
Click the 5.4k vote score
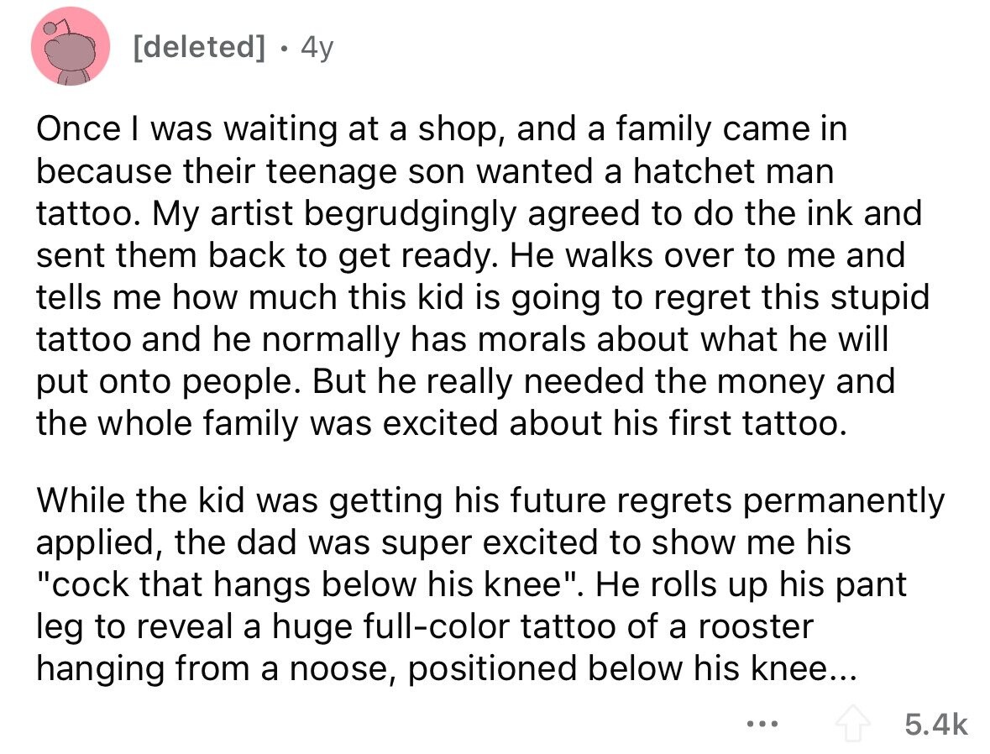point(935,725)
